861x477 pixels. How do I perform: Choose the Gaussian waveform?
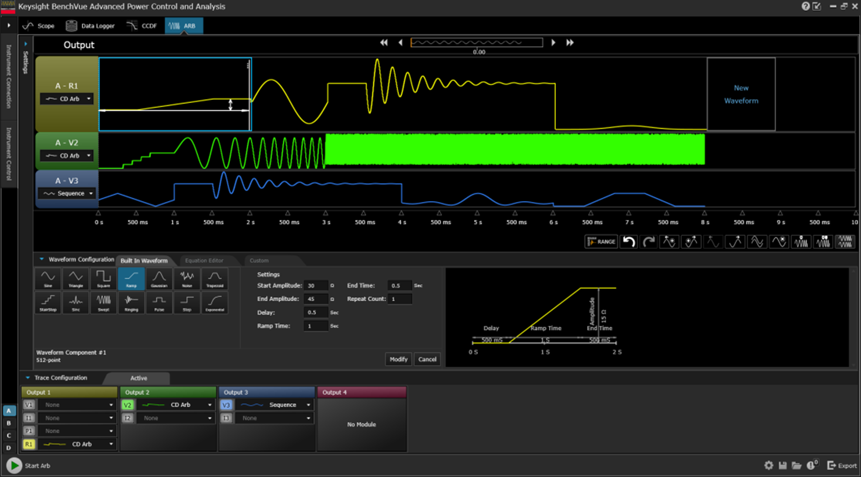159,279
